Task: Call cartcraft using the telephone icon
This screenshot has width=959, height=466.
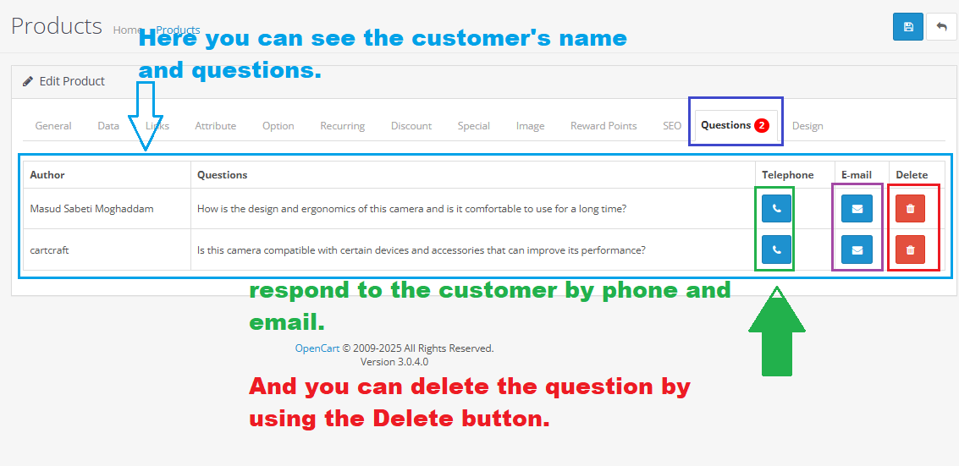Action: 776,249
